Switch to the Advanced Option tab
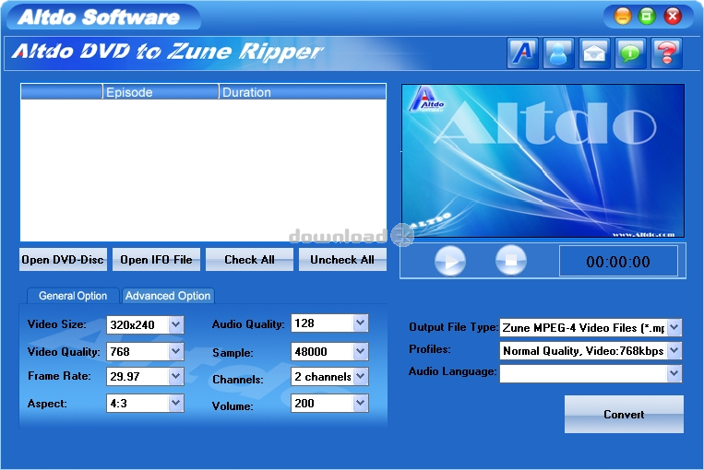Image resolution: width=704 pixels, height=470 pixels. pyautogui.click(x=168, y=296)
